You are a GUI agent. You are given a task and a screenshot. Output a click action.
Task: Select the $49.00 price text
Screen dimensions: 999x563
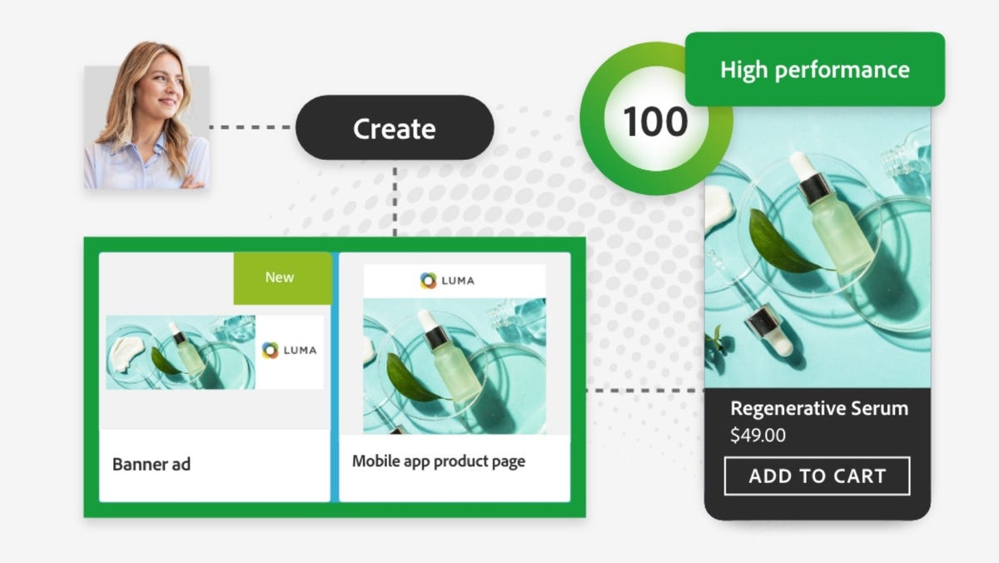pyautogui.click(x=759, y=433)
